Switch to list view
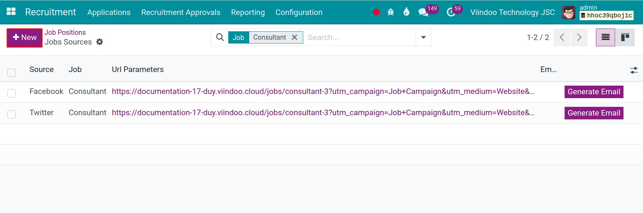Screen dimensions: 643x213 (x=605, y=37)
